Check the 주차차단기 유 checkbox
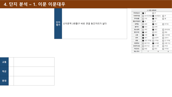This screenshot has width=172, height=97. 143,13
